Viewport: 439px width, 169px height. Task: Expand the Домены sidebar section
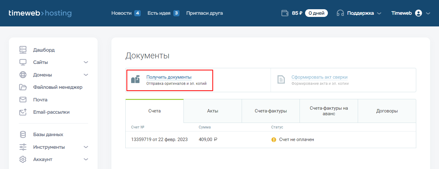tap(86, 75)
